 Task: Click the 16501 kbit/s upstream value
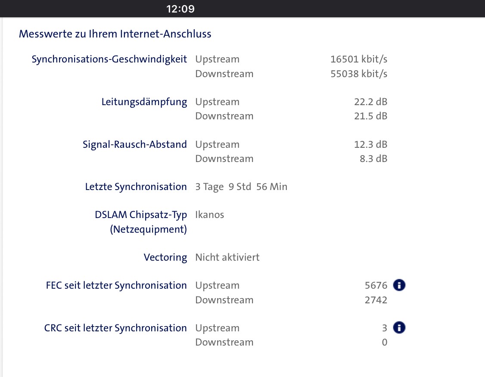click(359, 59)
